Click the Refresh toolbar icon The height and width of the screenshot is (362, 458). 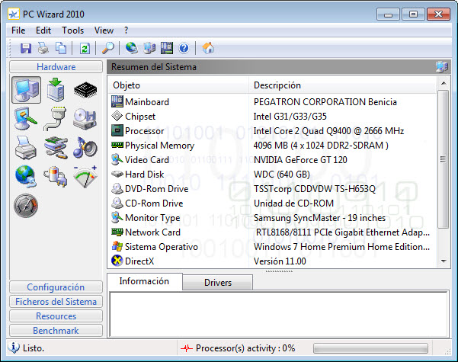coord(85,48)
